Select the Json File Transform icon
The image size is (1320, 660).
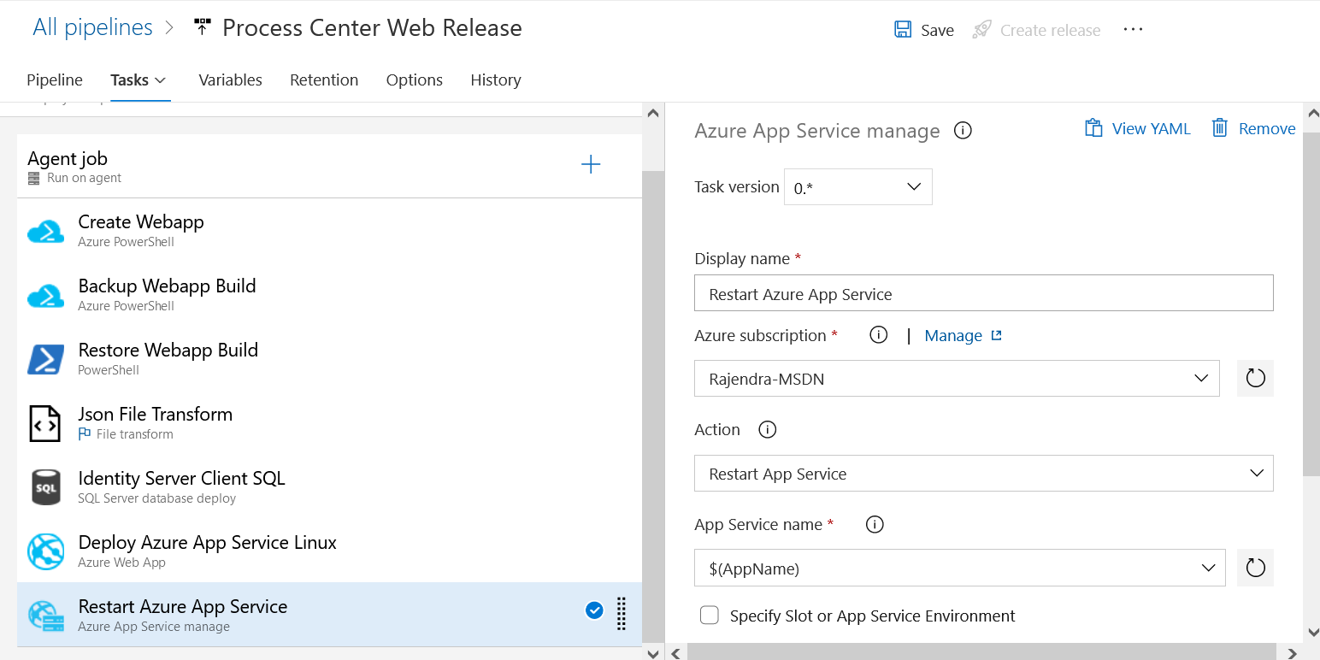(x=45, y=424)
